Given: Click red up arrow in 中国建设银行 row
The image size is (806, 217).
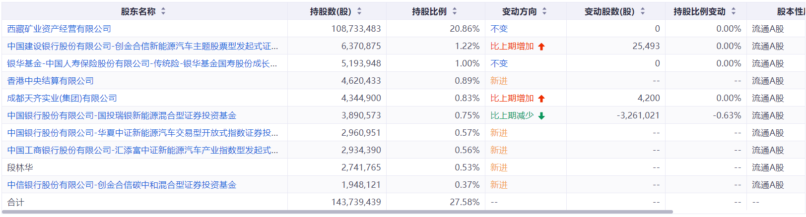Looking at the screenshot, I should coord(541,47).
